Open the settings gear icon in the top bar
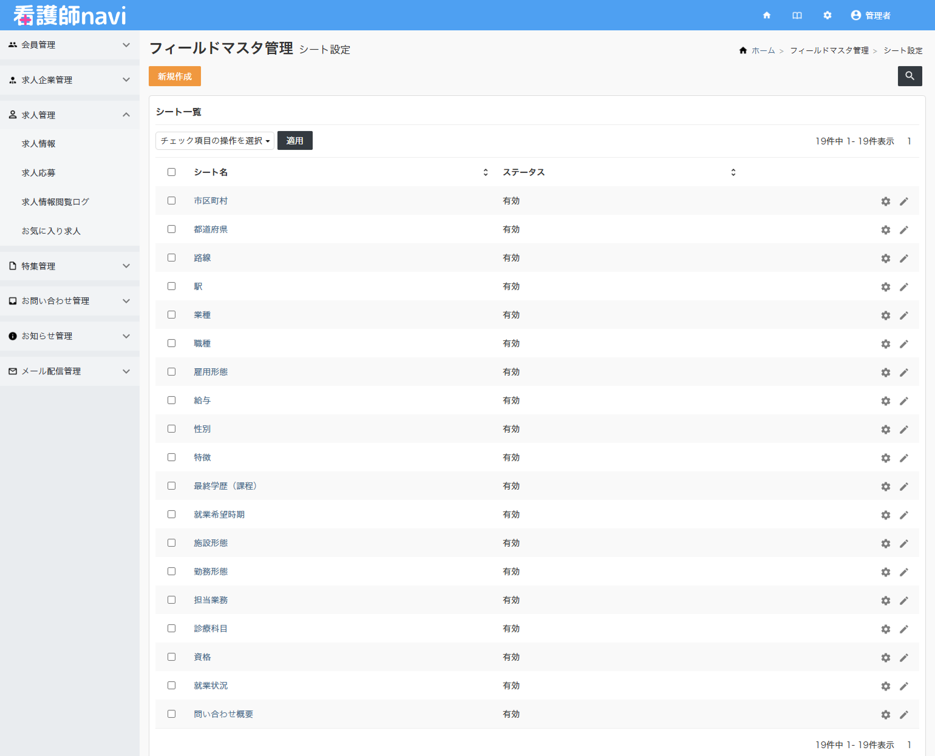The image size is (935, 756). [828, 15]
